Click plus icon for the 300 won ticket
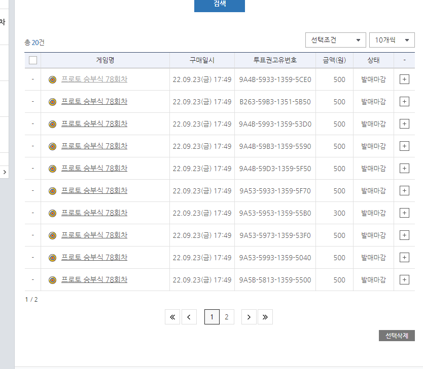 tap(404, 213)
